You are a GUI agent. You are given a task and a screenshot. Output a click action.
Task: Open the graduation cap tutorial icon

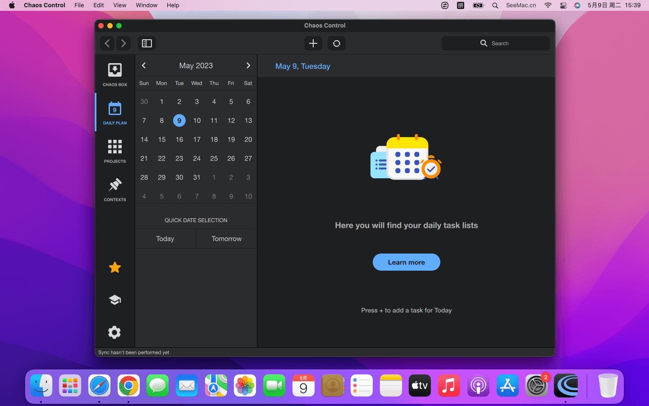(x=114, y=300)
